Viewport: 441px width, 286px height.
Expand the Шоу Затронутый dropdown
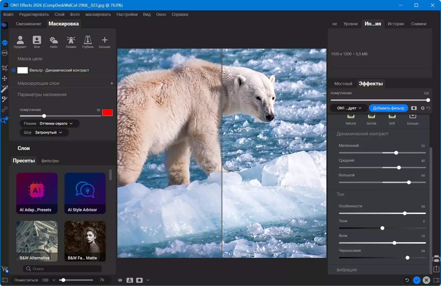coord(44,132)
